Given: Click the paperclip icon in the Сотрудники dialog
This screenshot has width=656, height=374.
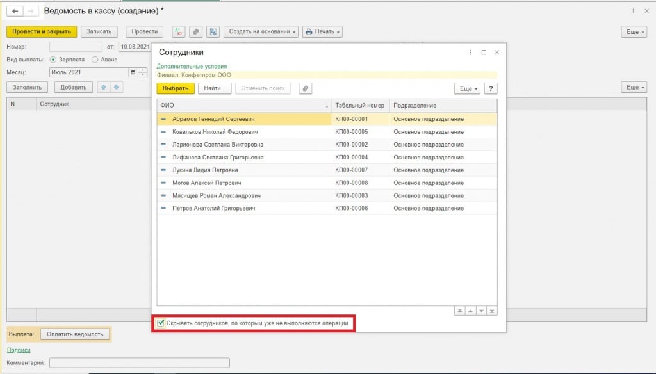Looking at the screenshot, I should point(306,88).
